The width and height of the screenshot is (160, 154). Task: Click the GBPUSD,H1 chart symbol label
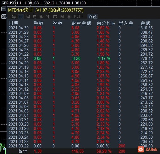[x=12, y=3]
